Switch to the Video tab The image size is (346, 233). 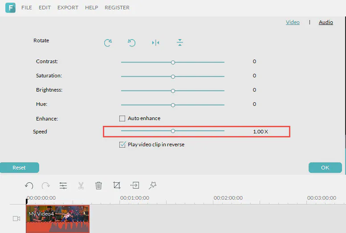(293, 22)
